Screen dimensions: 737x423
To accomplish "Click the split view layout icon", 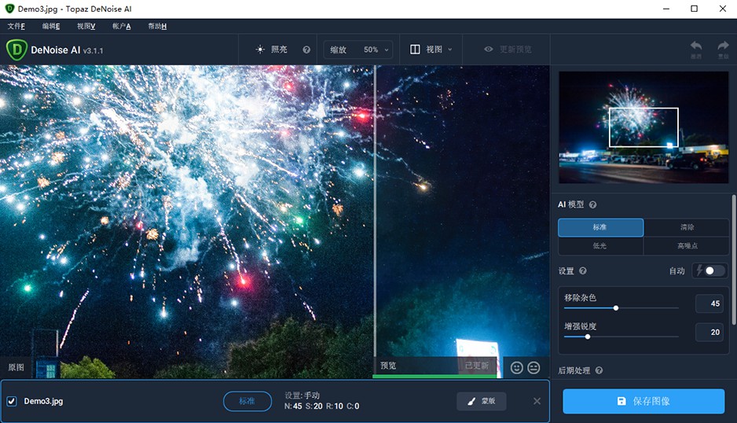I will click(x=415, y=50).
